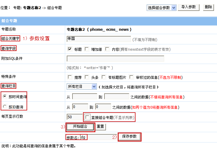Click the 保存参数 button
Screen dimensions: 217x150
pos(129,136)
